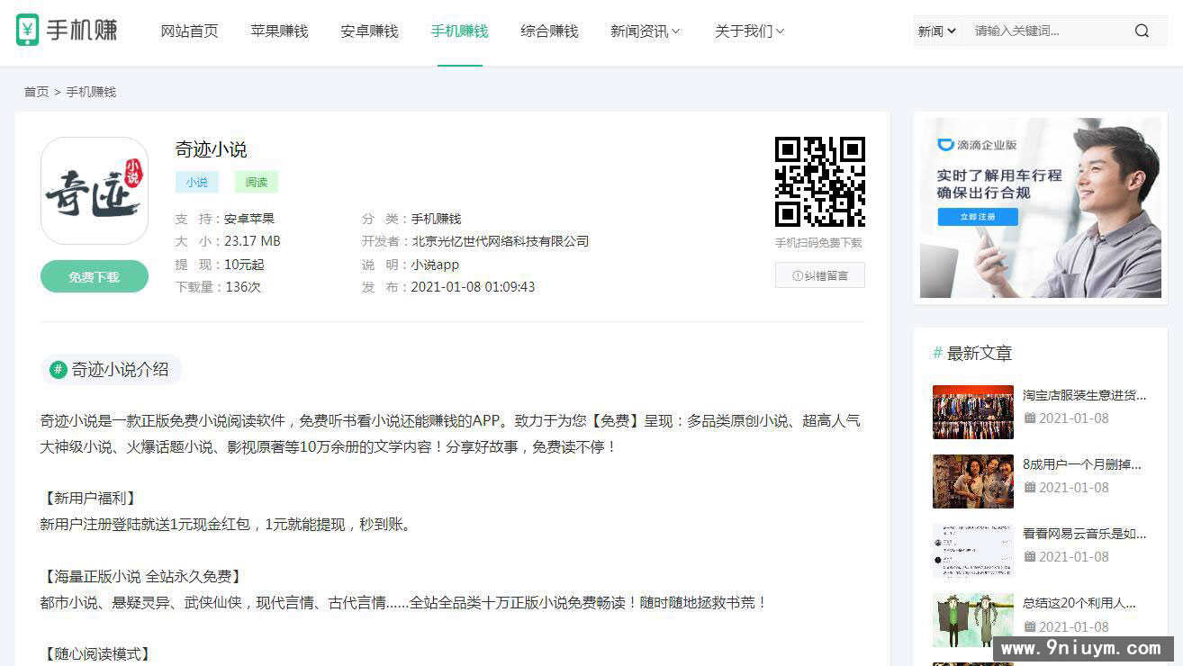Image resolution: width=1183 pixels, height=666 pixels.
Task: Click 立即注册 in the Didi ad
Action: click(x=977, y=216)
